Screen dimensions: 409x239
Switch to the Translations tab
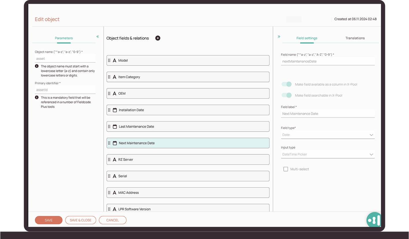coord(355,38)
